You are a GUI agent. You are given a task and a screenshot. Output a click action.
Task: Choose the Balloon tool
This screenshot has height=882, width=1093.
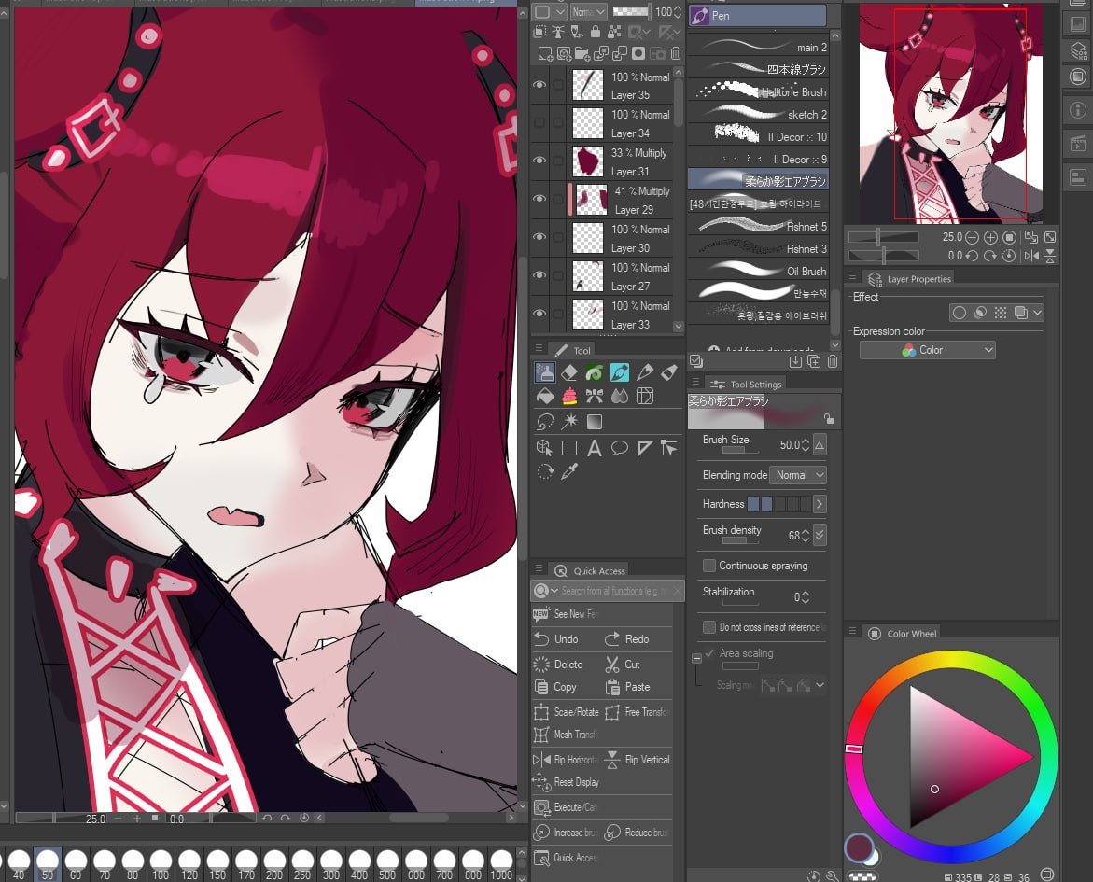619,448
